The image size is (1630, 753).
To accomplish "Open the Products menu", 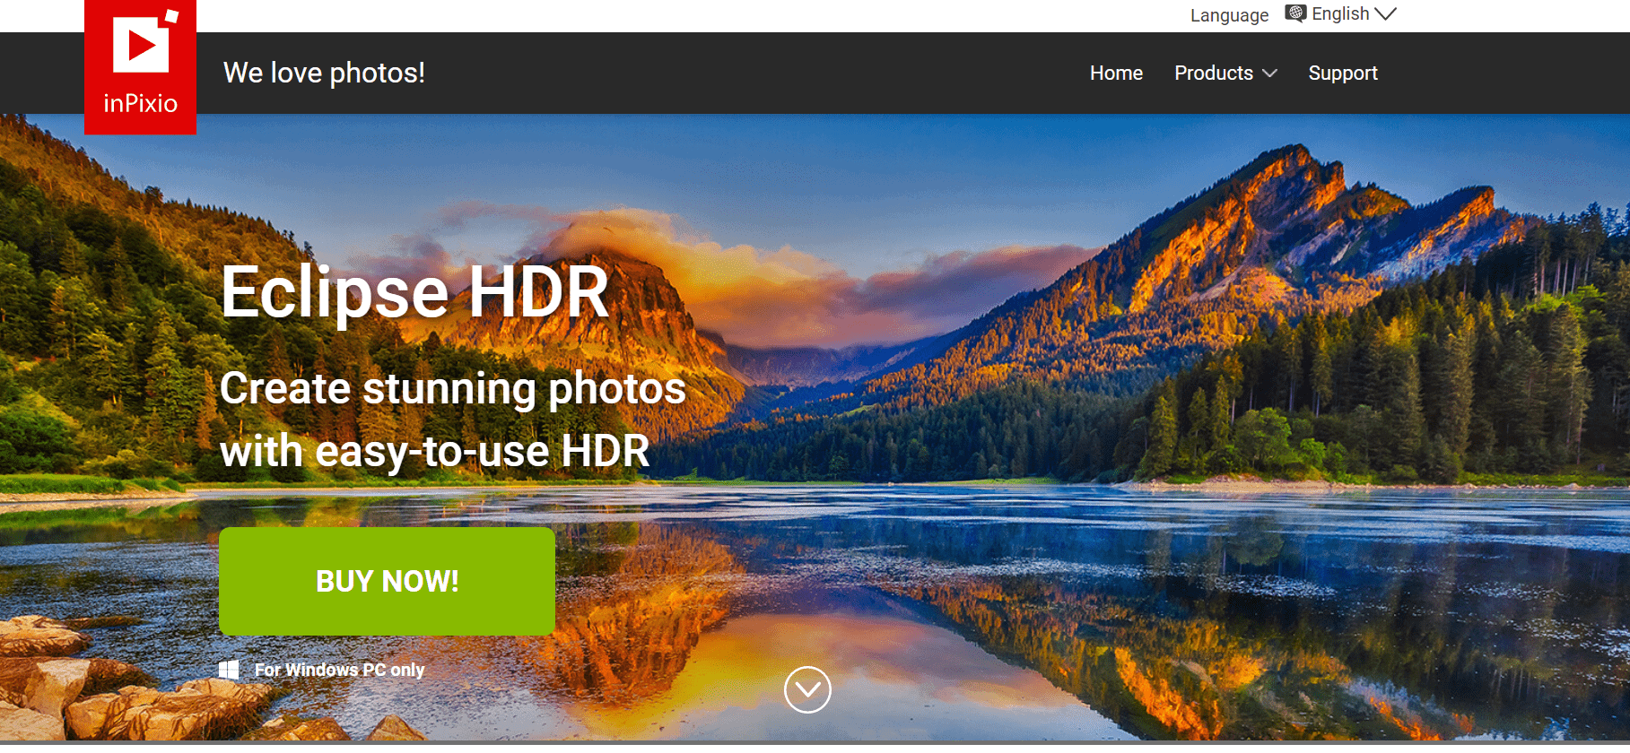I will 1213,74.
